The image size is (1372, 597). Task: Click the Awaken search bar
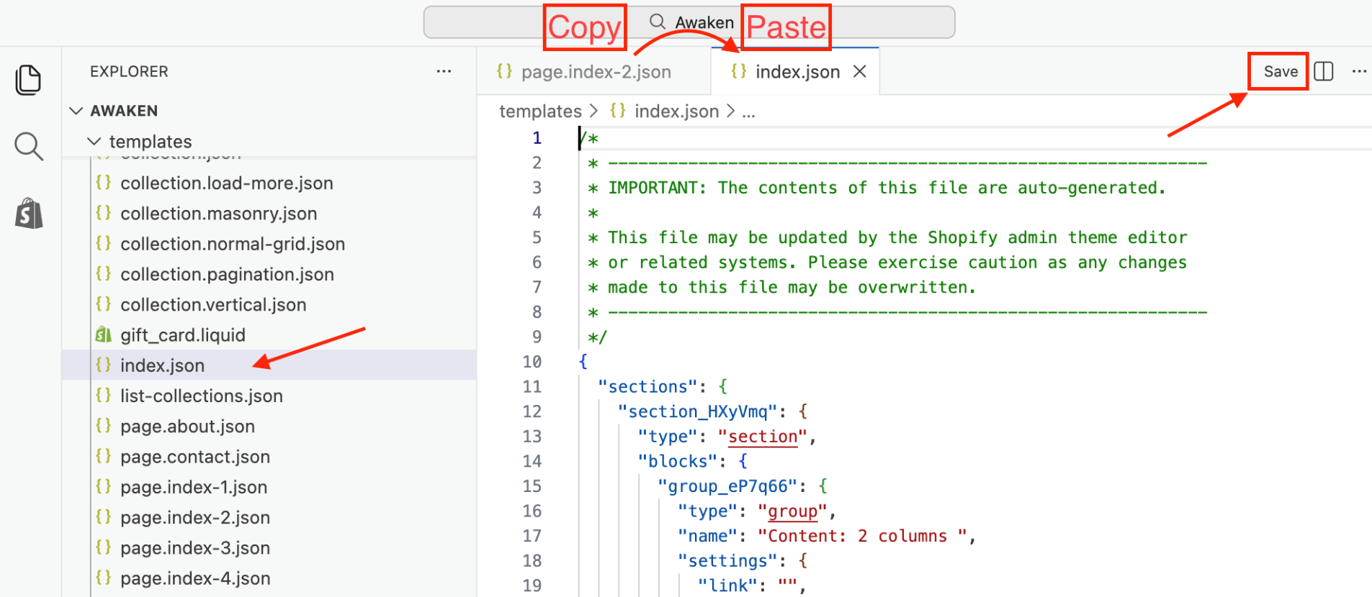pyautogui.click(x=689, y=22)
